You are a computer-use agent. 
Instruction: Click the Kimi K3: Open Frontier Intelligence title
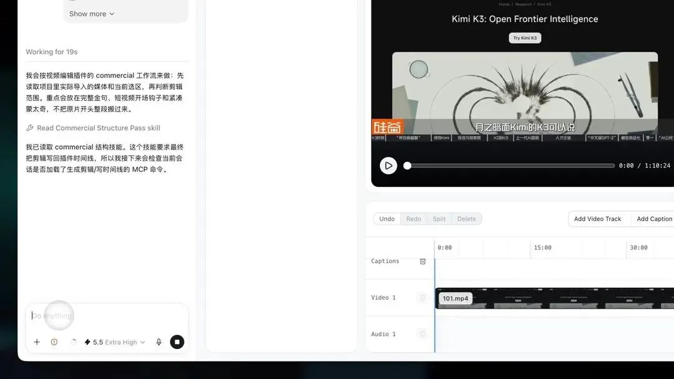coord(525,19)
